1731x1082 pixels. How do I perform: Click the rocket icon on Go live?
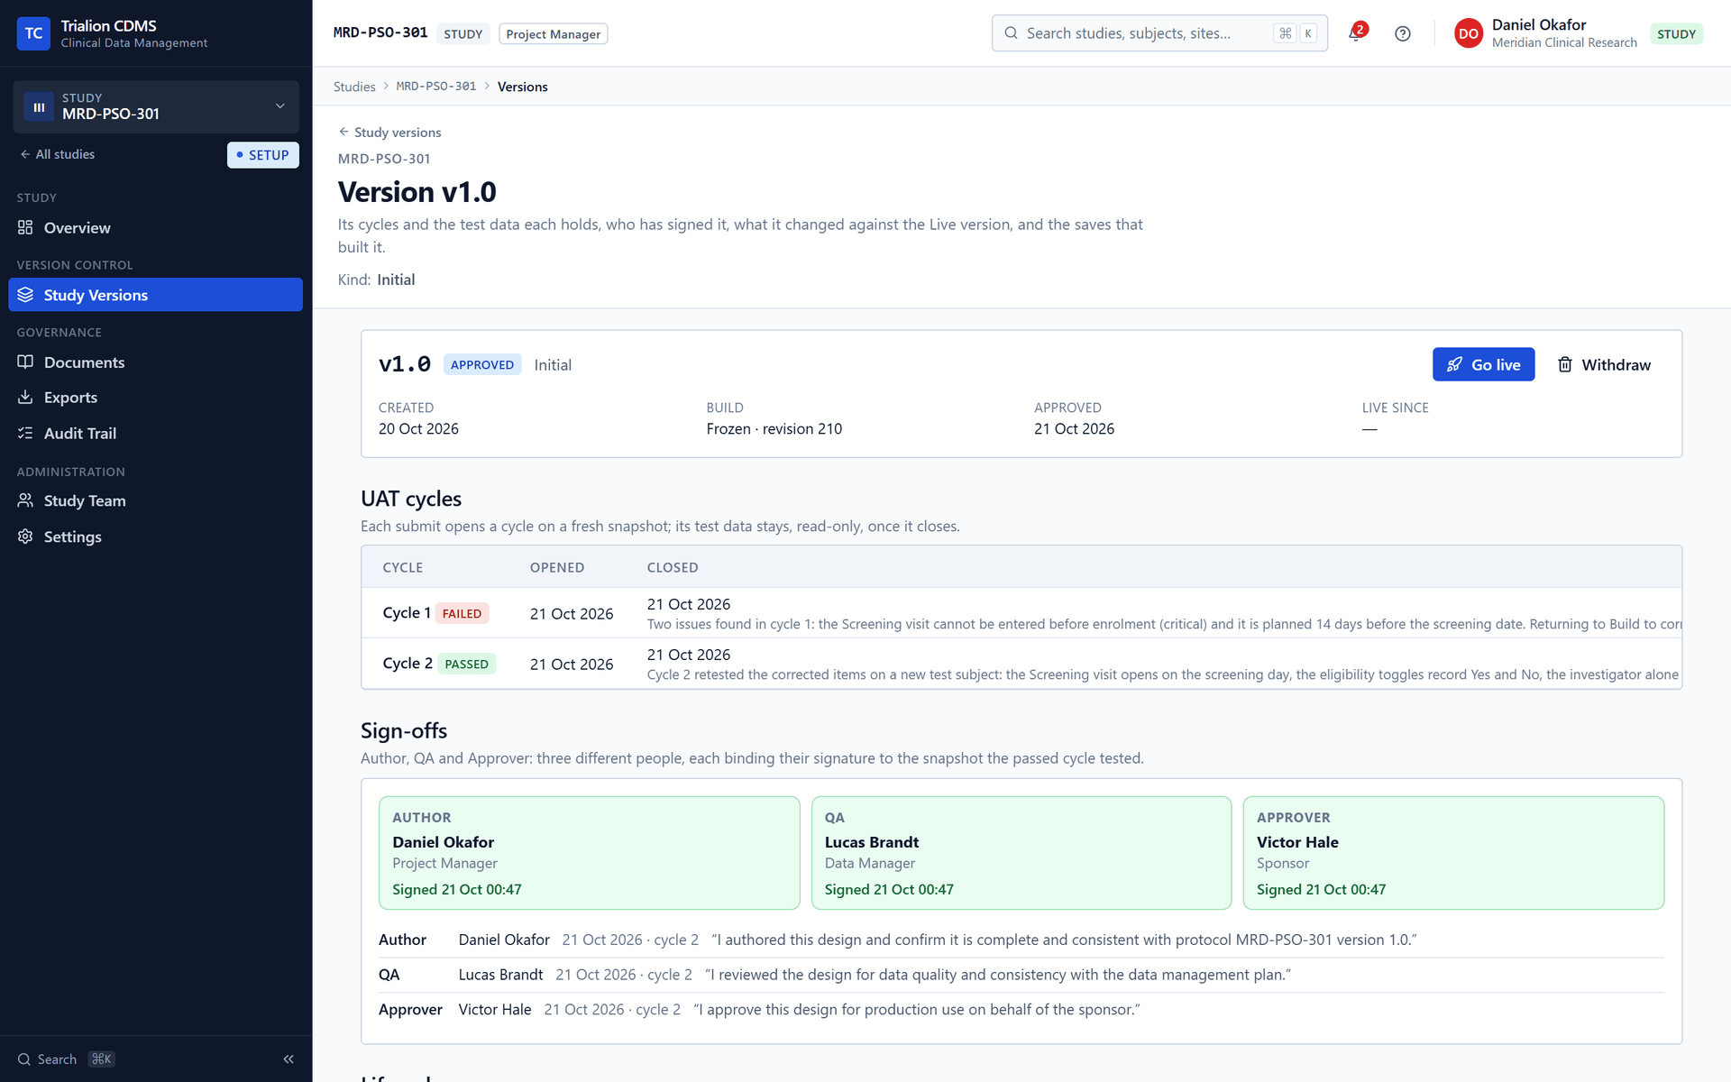pyautogui.click(x=1454, y=364)
